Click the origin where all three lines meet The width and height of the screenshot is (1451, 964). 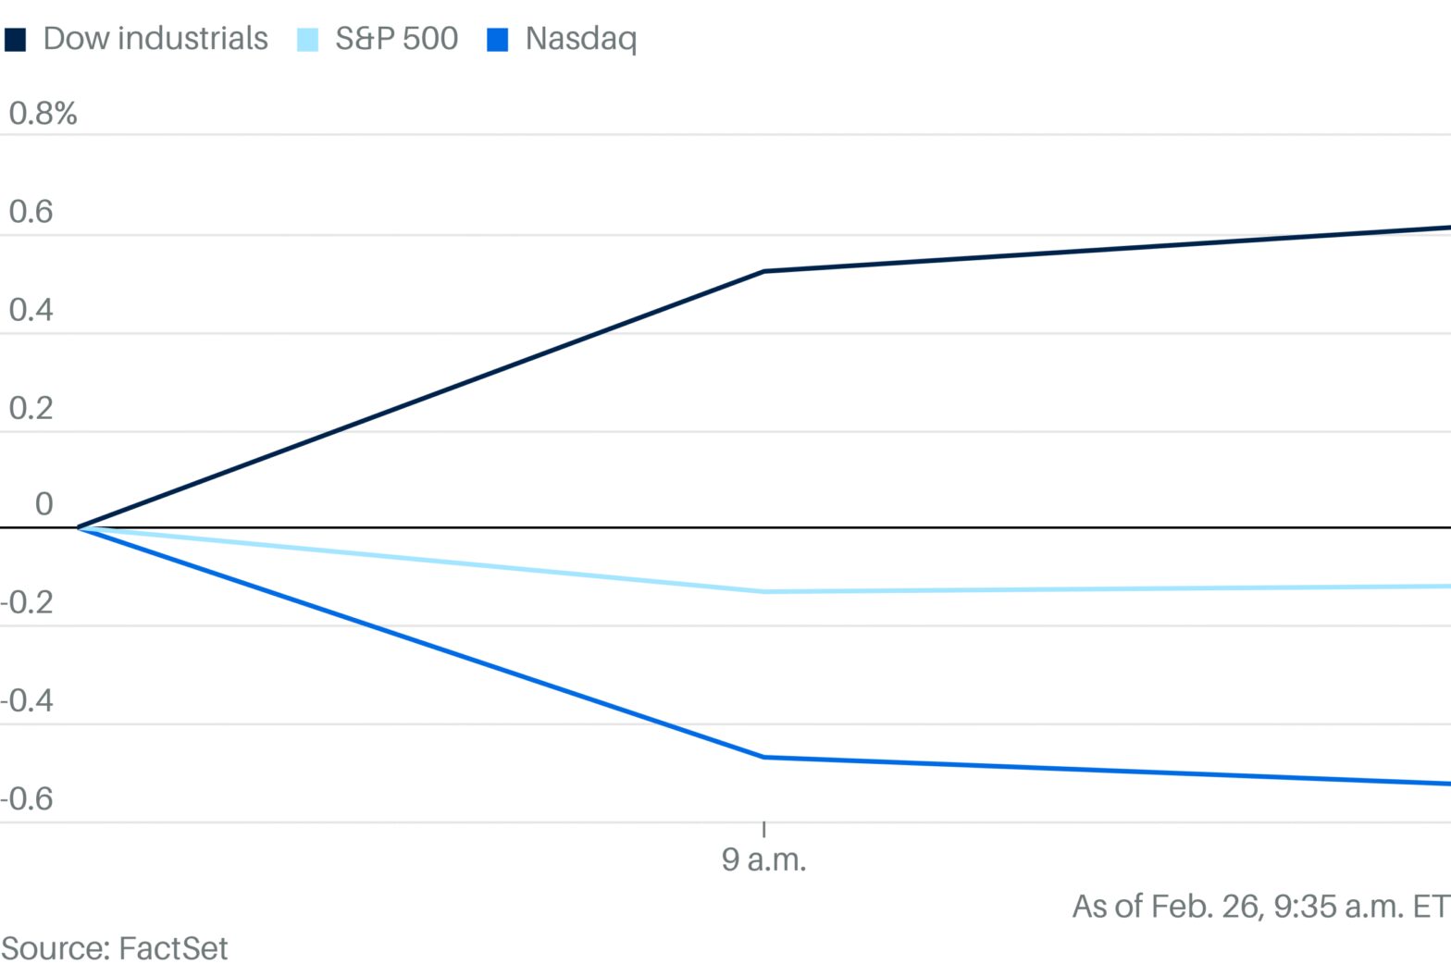point(80,527)
